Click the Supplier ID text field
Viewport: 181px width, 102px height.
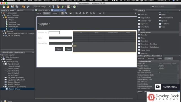click(54, 33)
